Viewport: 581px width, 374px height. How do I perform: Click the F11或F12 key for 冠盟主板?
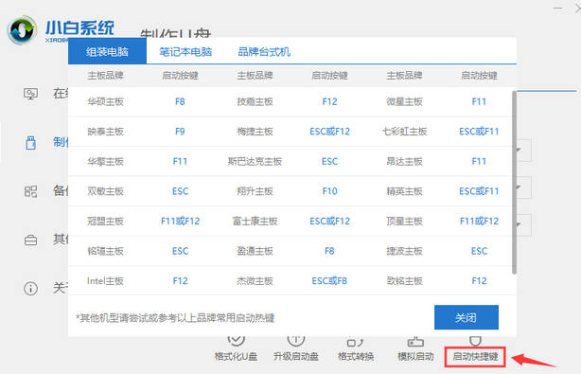pyautogui.click(x=180, y=222)
